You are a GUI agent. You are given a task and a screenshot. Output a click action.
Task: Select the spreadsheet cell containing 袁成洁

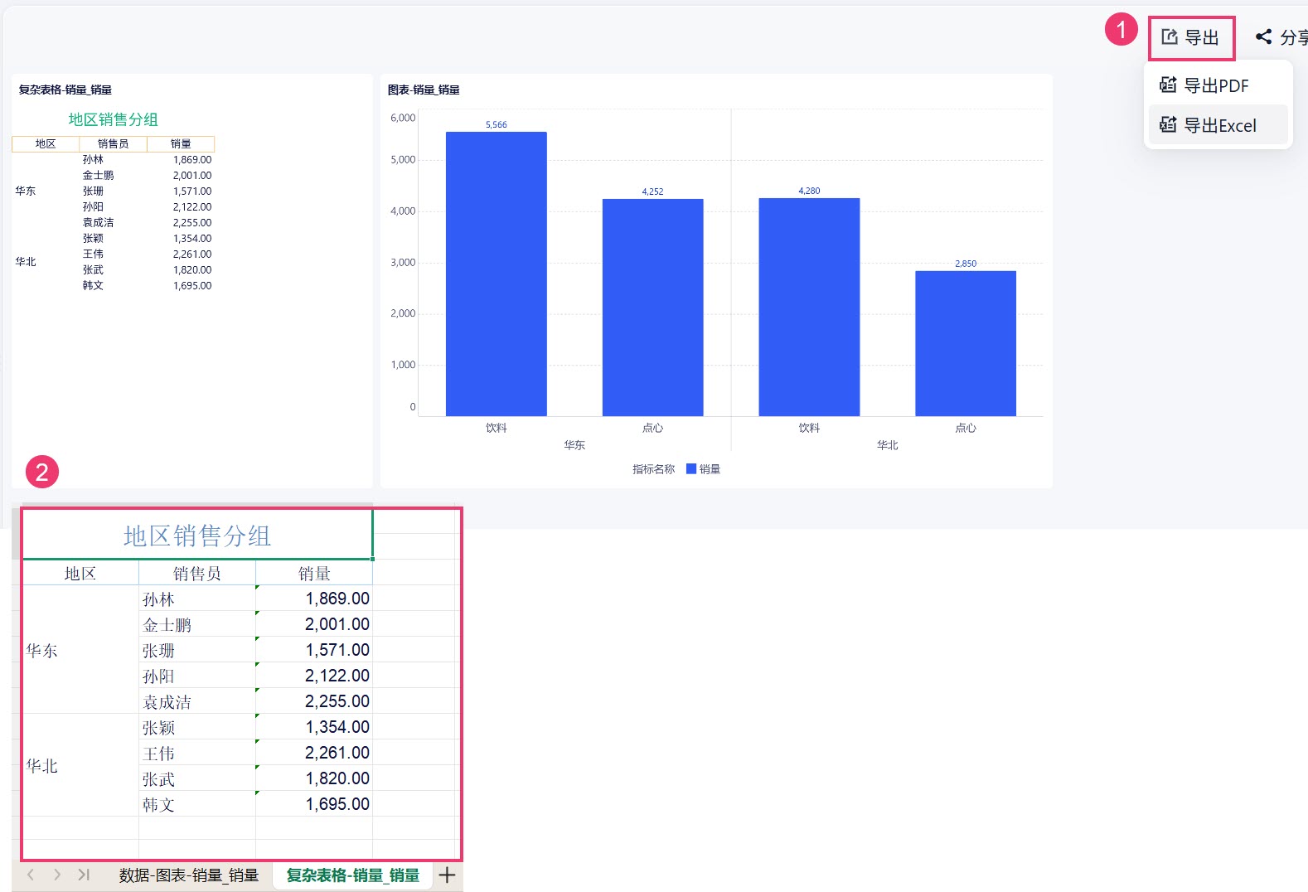[197, 701]
